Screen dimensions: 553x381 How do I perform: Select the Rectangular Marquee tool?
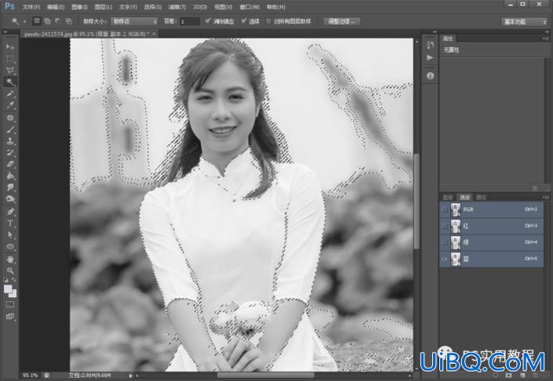(x=10, y=59)
